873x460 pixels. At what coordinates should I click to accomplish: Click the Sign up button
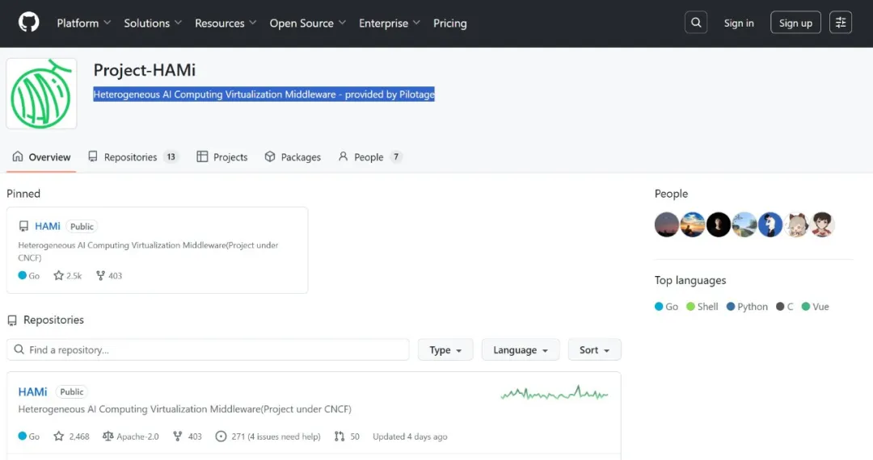click(x=795, y=23)
